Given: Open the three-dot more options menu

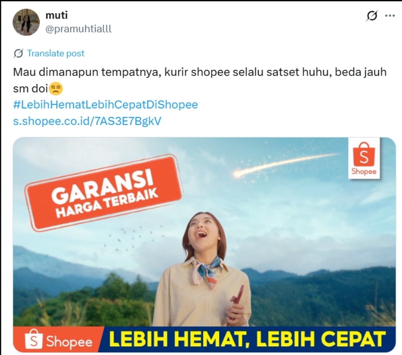Looking at the screenshot, I should coord(389,16).
